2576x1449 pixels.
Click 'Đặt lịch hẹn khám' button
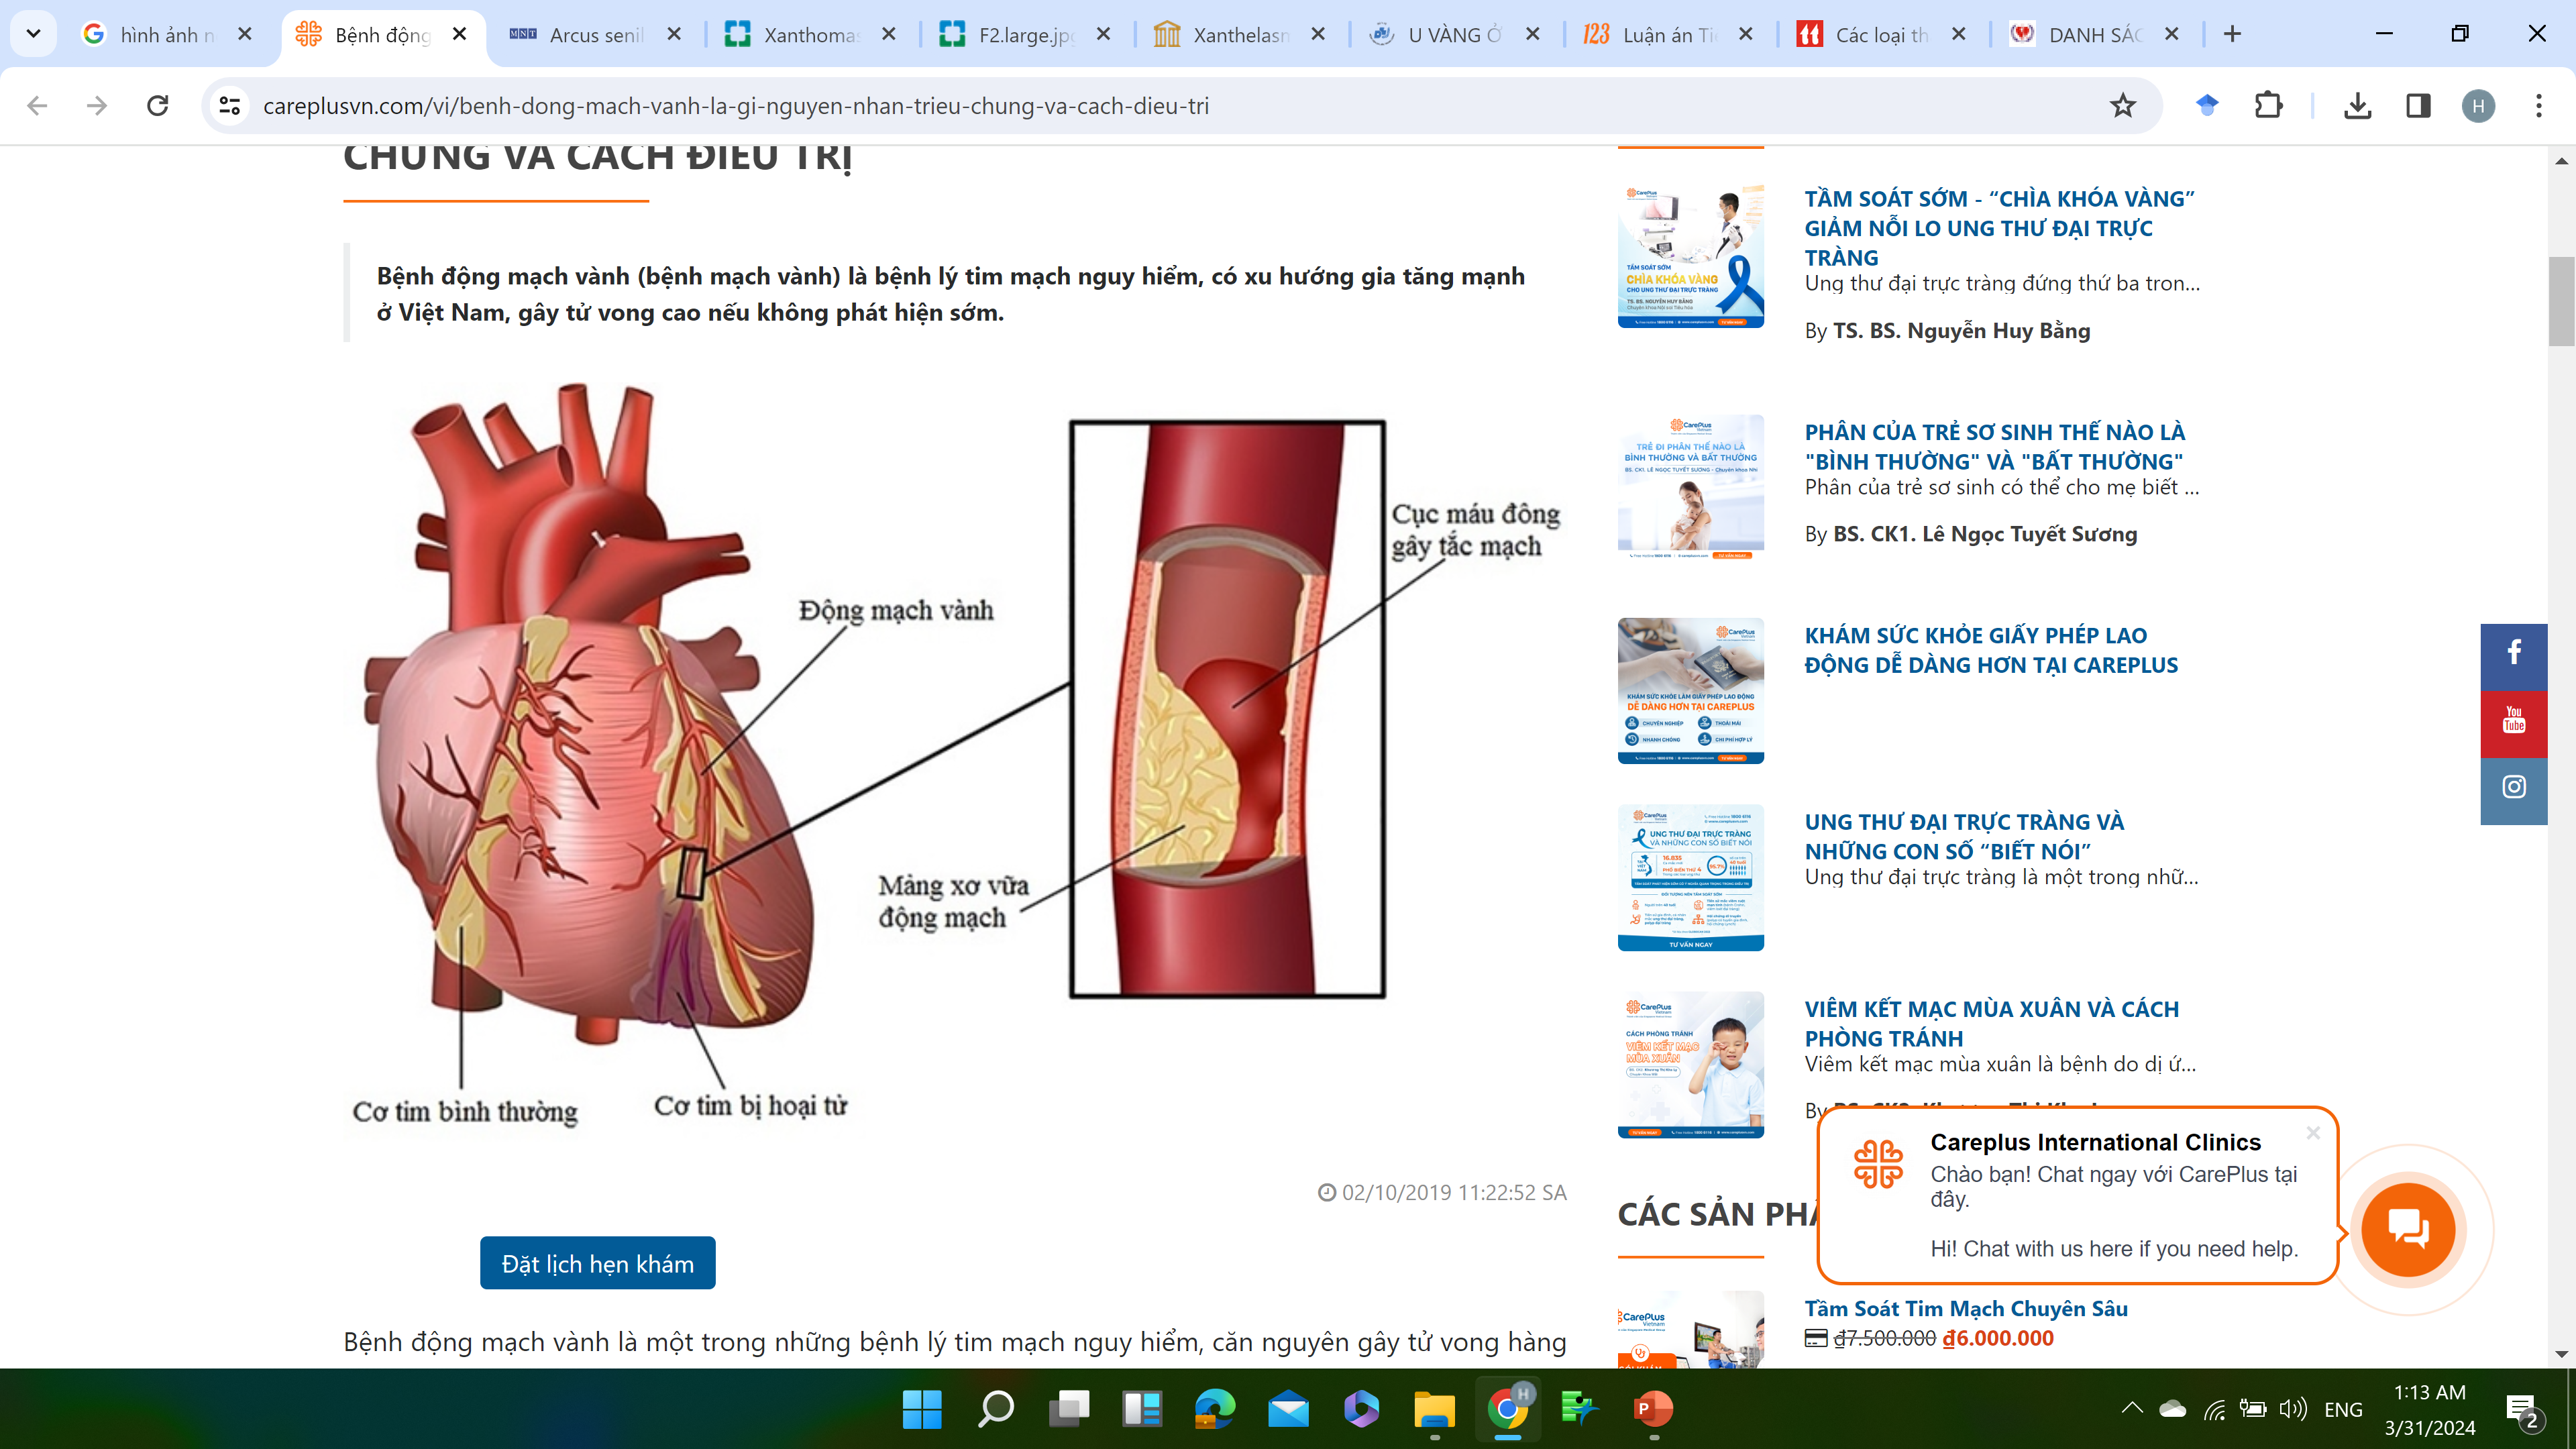pos(597,1263)
